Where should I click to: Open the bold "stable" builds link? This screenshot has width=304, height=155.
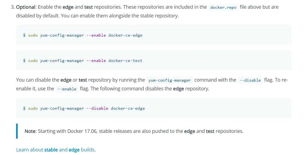coord(51,150)
